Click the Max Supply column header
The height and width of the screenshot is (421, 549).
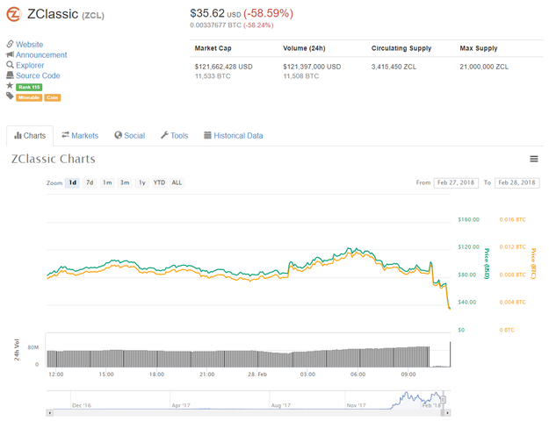(478, 48)
